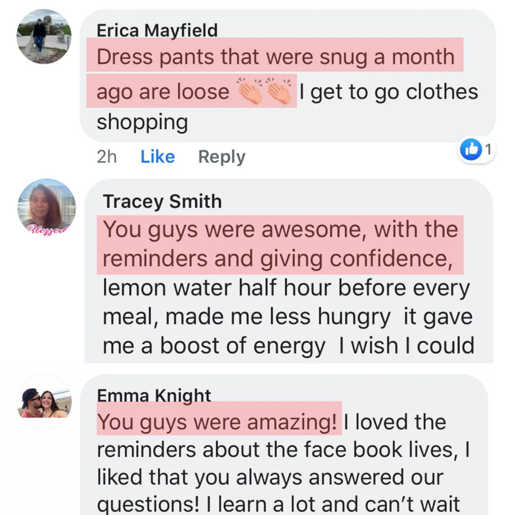Click the highlighted 'Dress pants that were snug' text

pyautogui.click(x=231, y=57)
